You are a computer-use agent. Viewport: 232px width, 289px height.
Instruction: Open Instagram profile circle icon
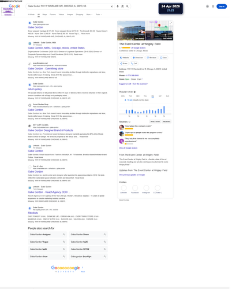pos(146,188)
